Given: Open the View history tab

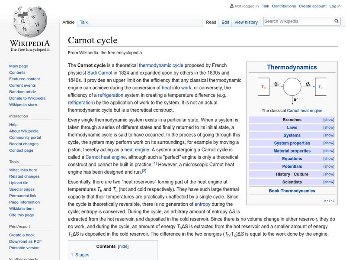Looking at the screenshot, I should coord(246,22).
